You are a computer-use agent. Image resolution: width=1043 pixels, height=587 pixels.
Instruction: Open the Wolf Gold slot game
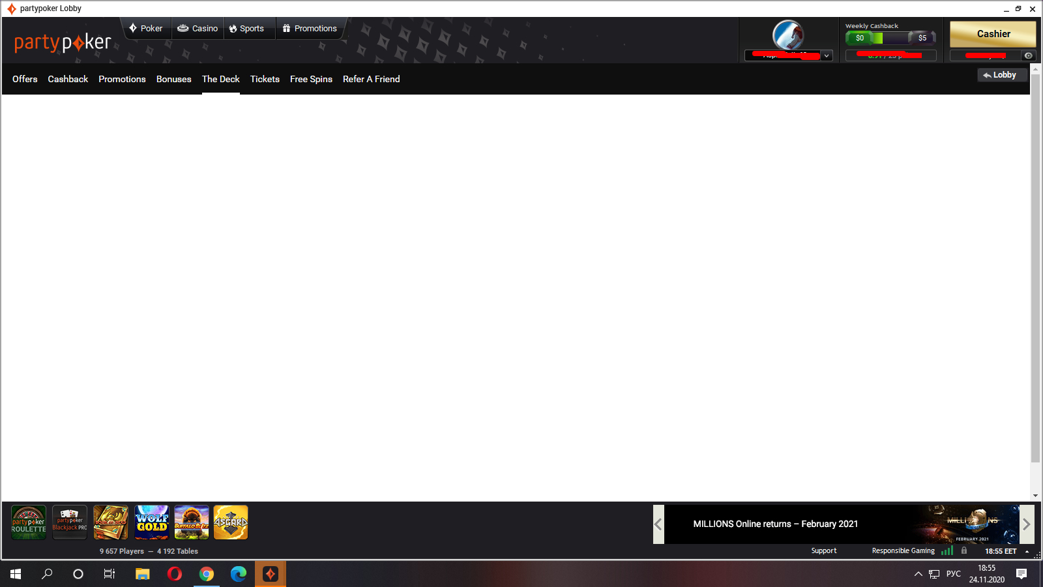pos(152,522)
